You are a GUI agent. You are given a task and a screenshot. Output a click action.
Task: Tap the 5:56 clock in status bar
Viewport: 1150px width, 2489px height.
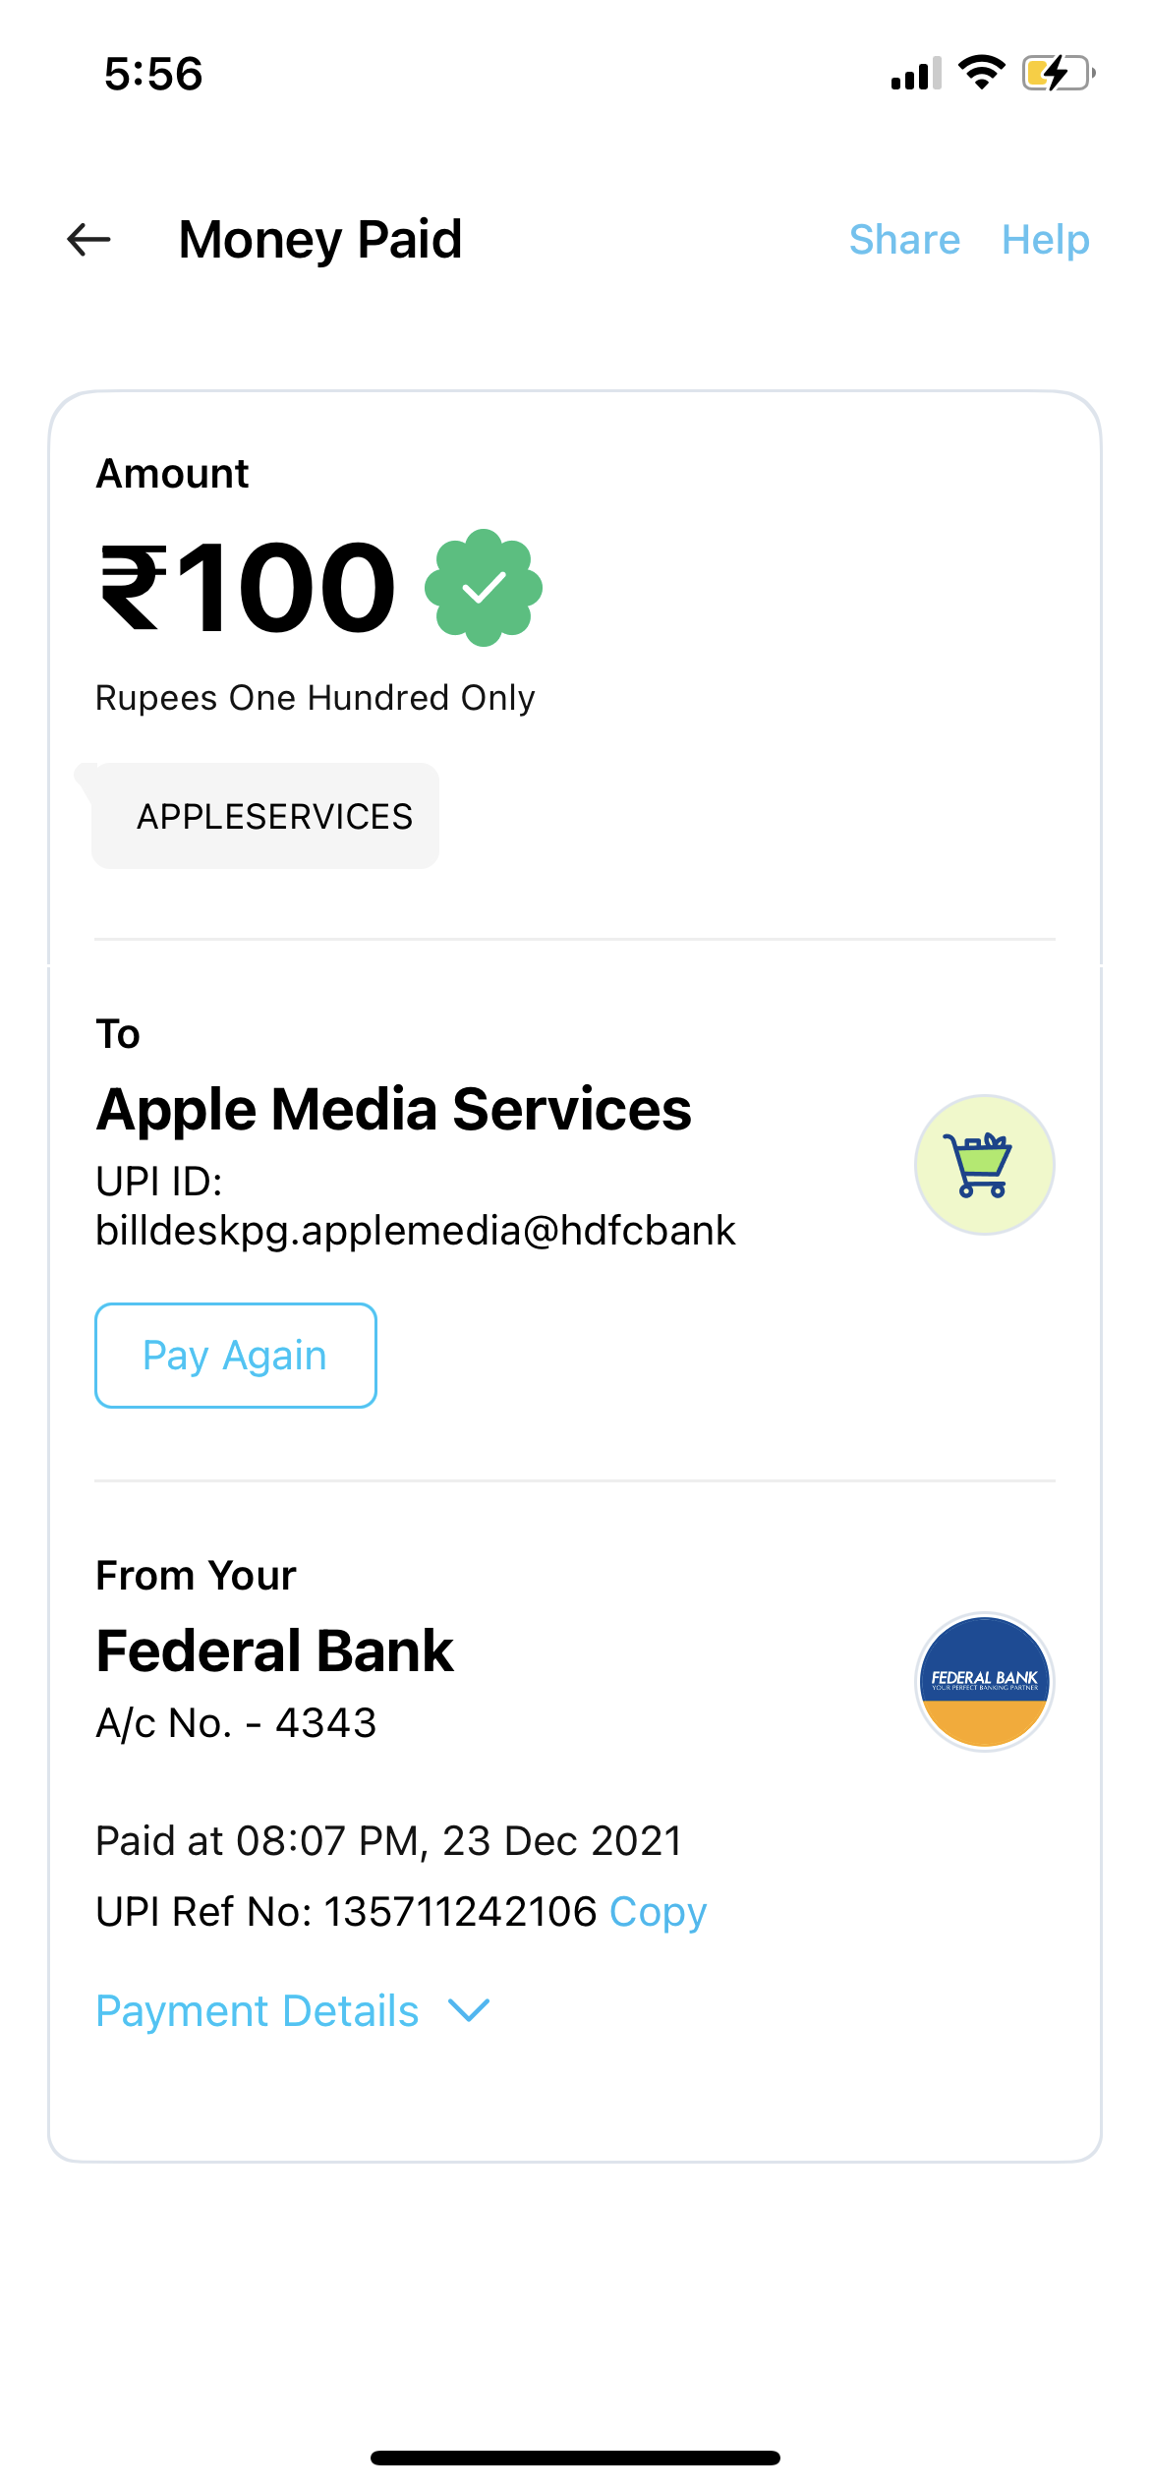pyautogui.click(x=153, y=75)
